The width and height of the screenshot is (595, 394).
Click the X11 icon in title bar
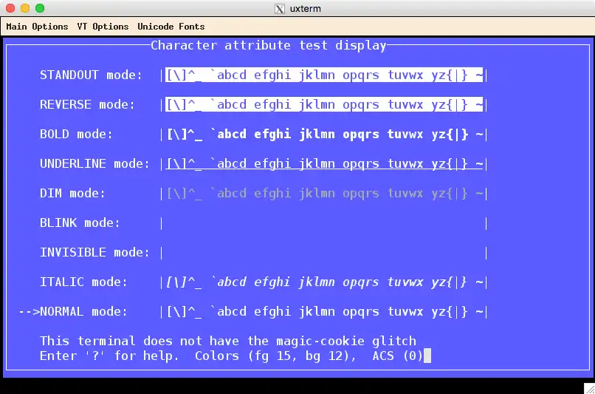[280, 9]
